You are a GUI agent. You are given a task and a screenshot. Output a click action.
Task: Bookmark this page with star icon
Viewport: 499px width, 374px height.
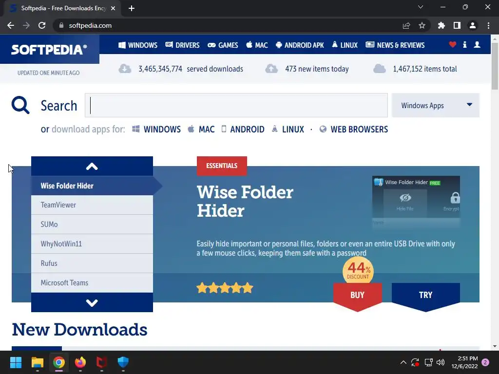pyautogui.click(x=422, y=25)
